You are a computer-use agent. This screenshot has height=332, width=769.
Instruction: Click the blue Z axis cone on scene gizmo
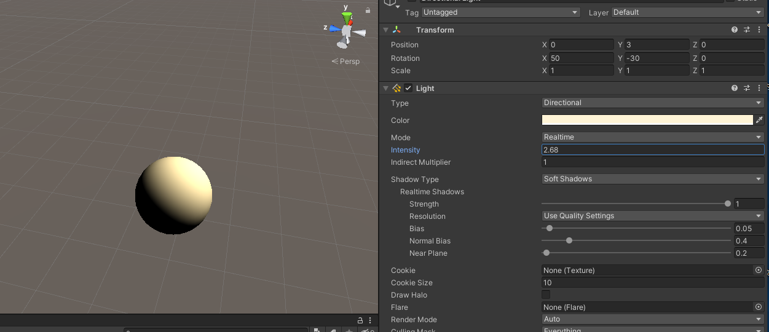(x=334, y=28)
